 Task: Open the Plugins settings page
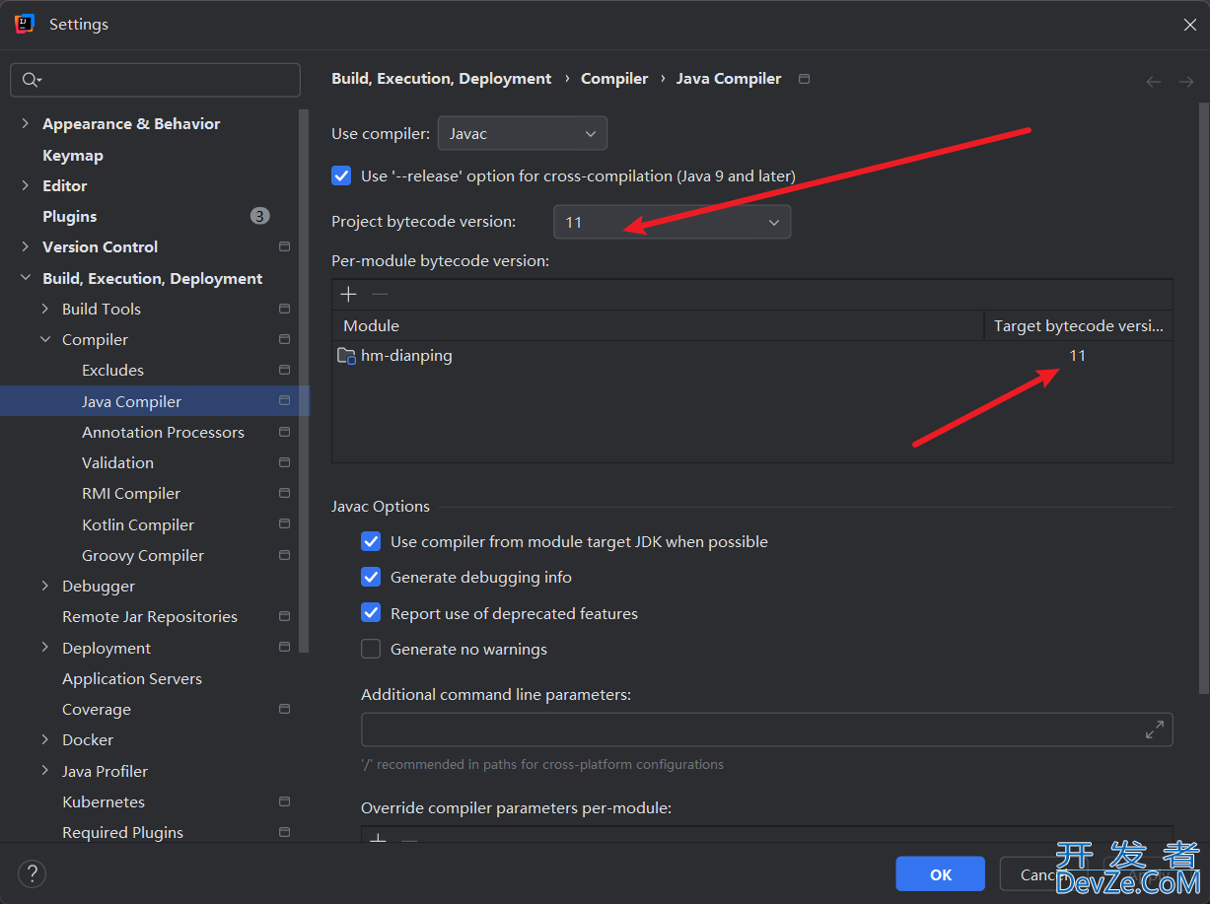coord(70,216)
